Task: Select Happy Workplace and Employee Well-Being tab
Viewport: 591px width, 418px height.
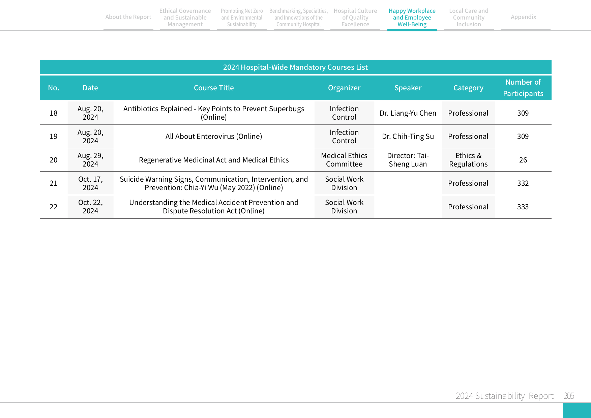Action: [412, 18]
